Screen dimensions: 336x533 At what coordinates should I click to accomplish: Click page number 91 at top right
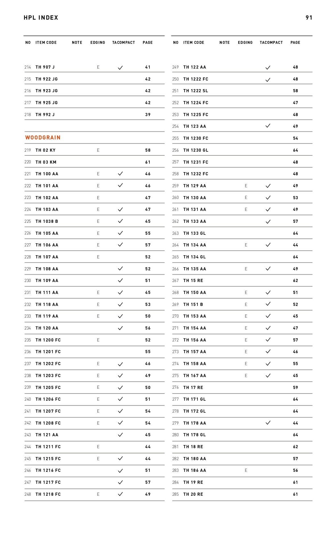click(309, 18)
